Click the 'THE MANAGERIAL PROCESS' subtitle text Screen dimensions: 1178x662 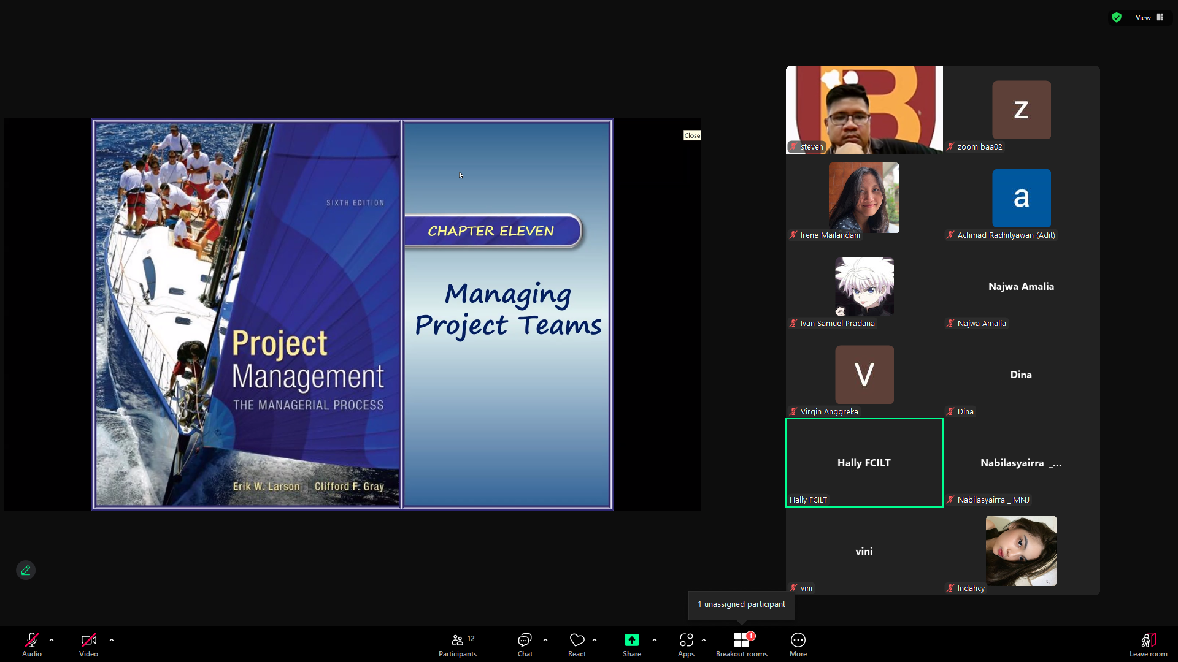[308, 405]
